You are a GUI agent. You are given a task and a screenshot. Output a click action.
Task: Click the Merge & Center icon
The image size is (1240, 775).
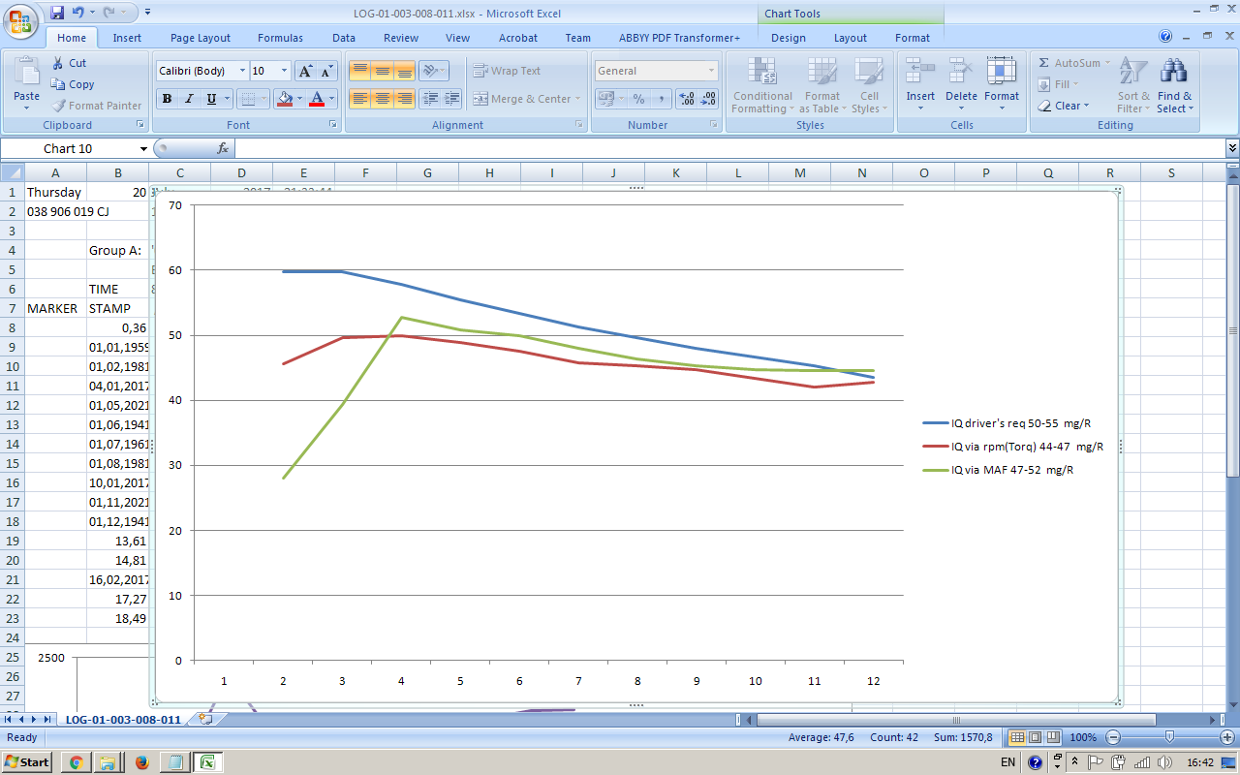[480, 99]
